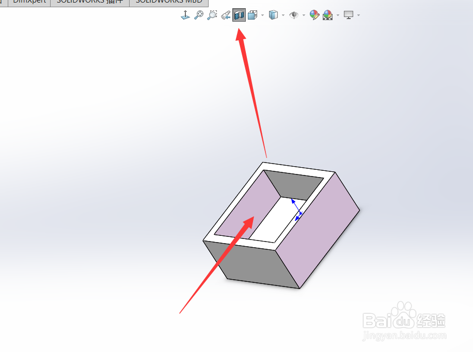
Task: Expand the Display Style dropdown arrow
Action: [x=283, y=15]
